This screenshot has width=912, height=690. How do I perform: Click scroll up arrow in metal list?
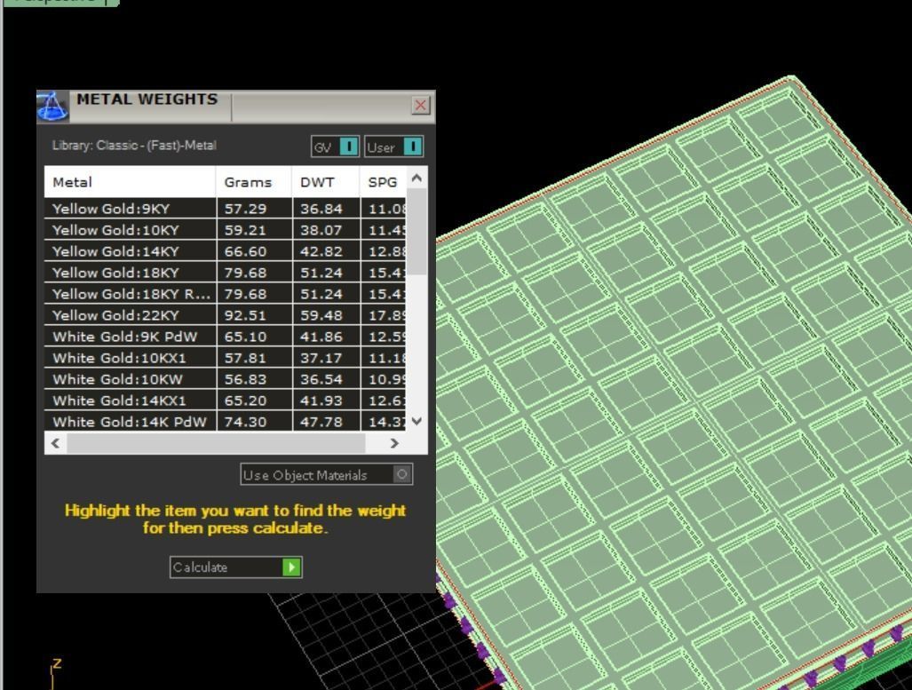pos(416,178)
